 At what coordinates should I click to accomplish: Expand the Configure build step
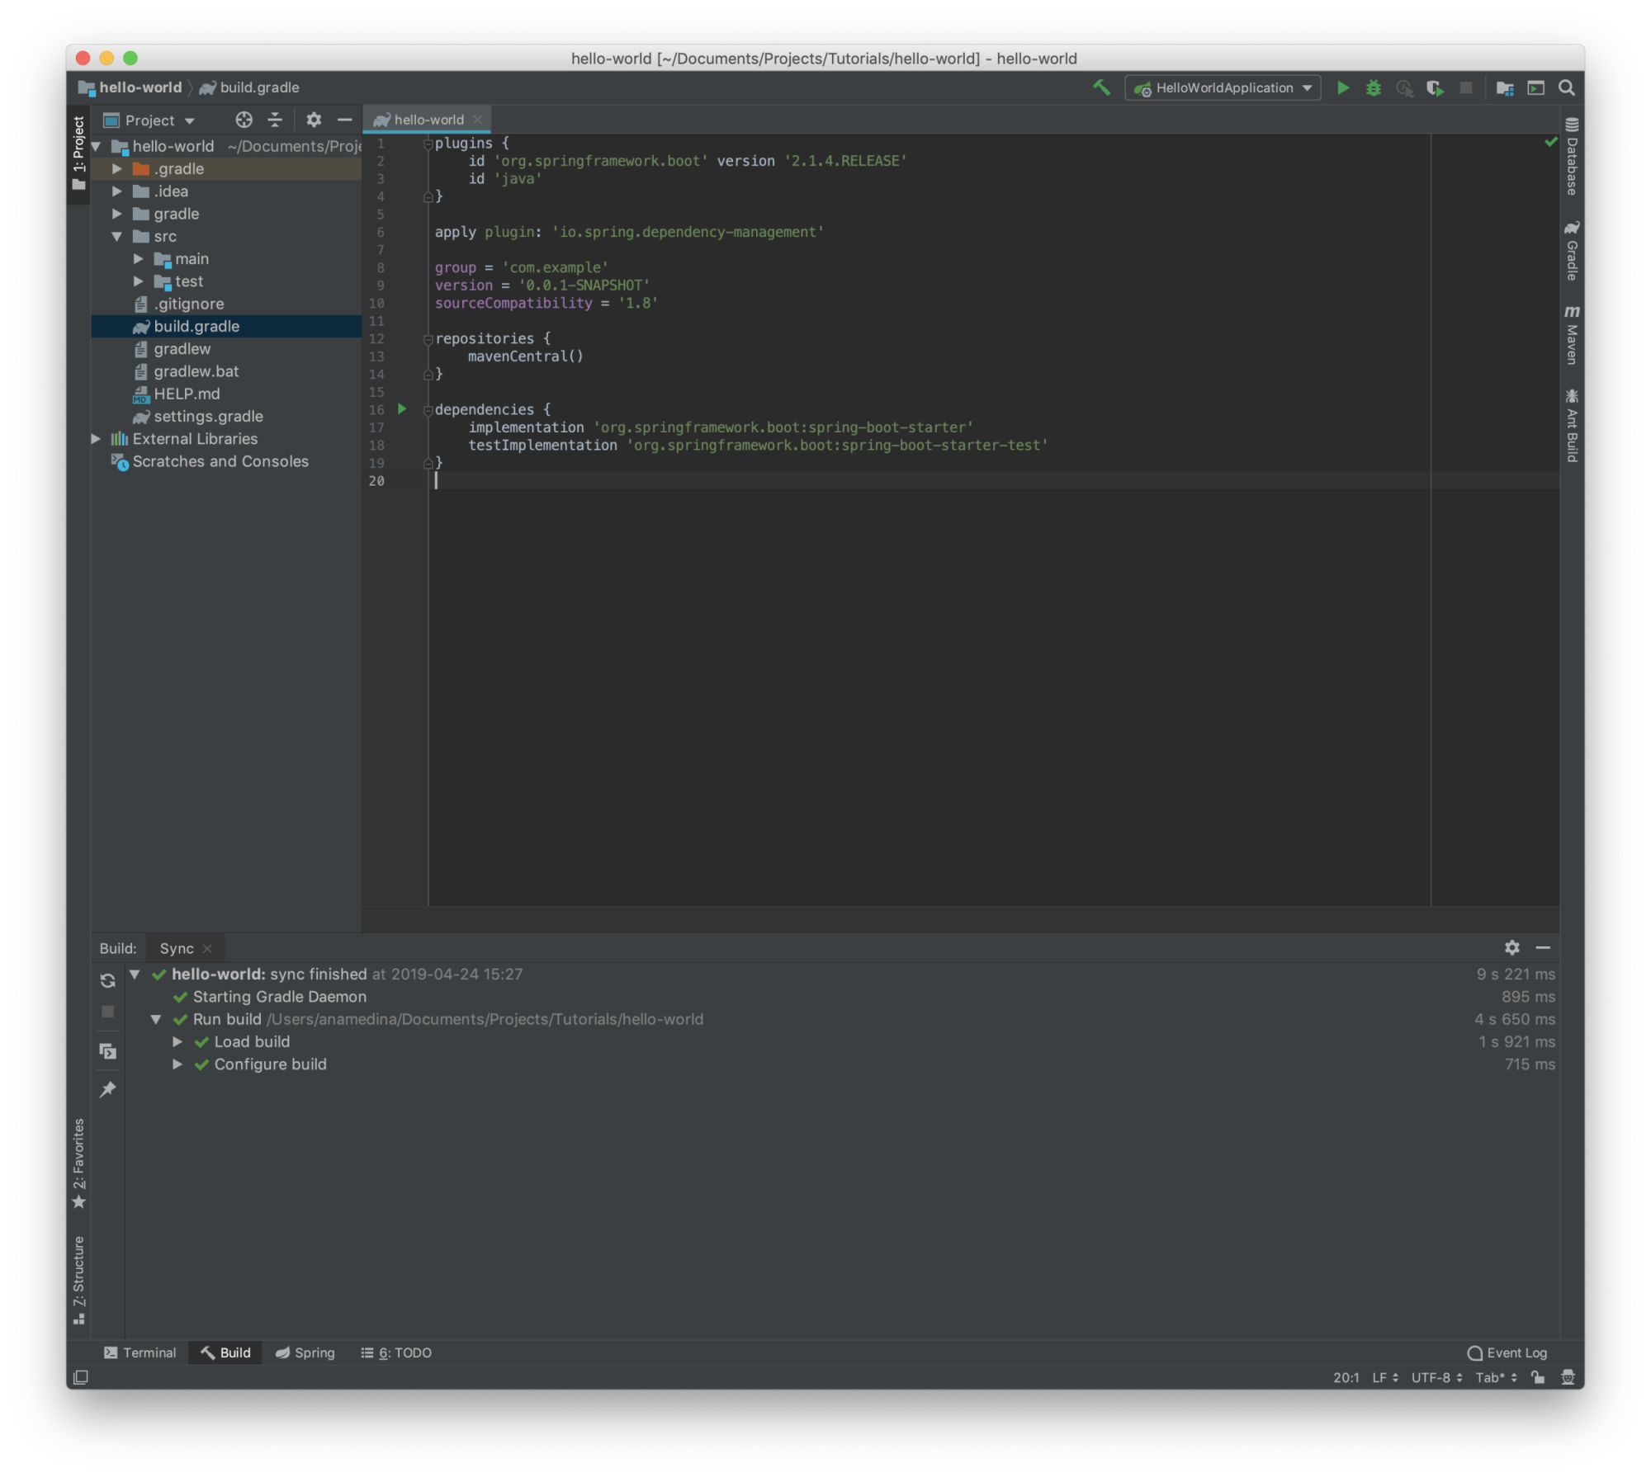coord(177,1064)
